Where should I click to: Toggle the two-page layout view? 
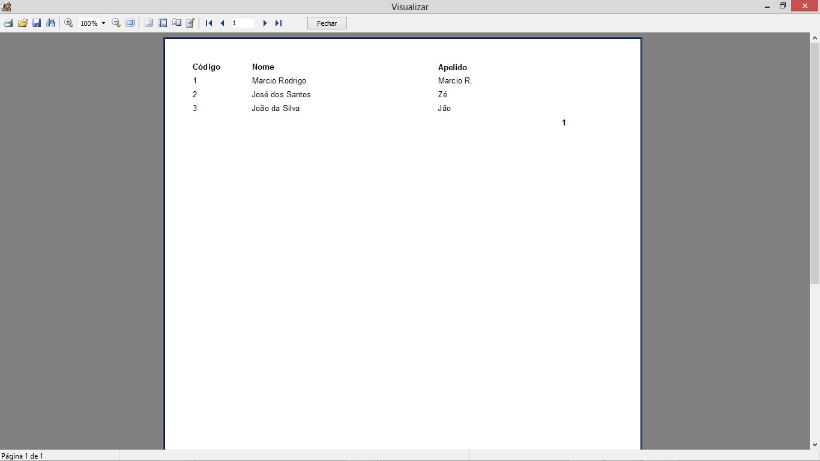click(177, 23)
